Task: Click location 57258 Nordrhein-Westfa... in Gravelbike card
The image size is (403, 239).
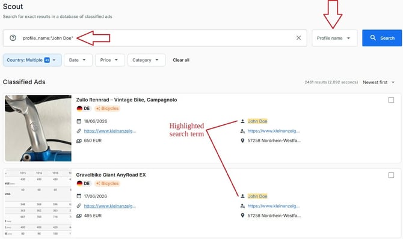Action: tap(274, 216)
